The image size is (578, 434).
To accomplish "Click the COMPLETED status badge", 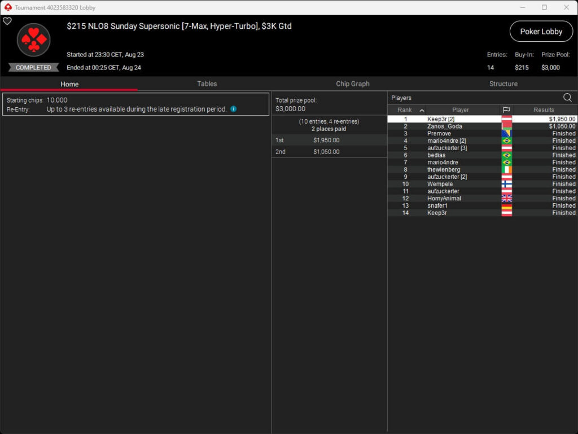I will [x=33, y=67].
